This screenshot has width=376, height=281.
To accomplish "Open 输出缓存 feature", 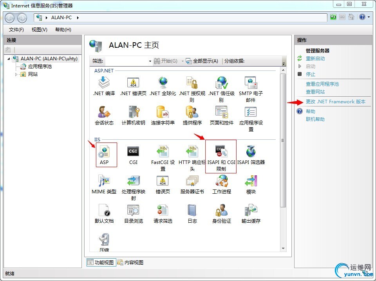I will [251, 214].
